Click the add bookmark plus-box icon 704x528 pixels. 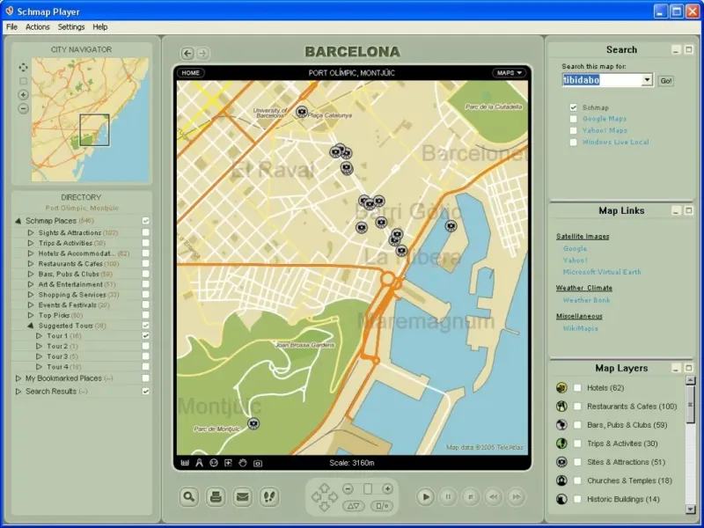point(228,463)
